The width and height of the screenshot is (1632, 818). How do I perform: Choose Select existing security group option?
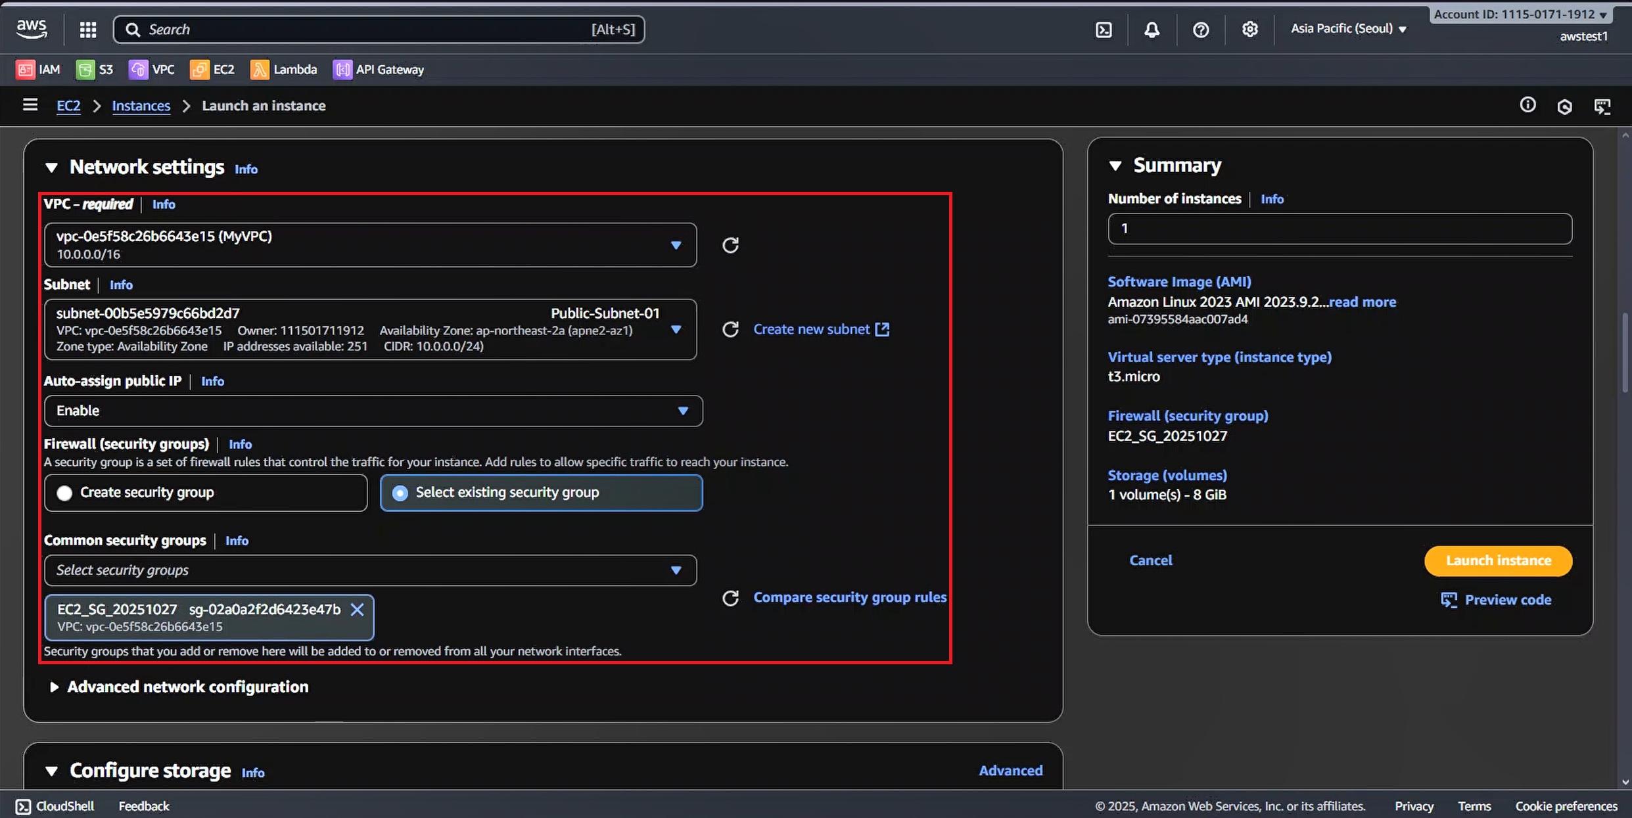pyautogui.click(x=400, y=493)
